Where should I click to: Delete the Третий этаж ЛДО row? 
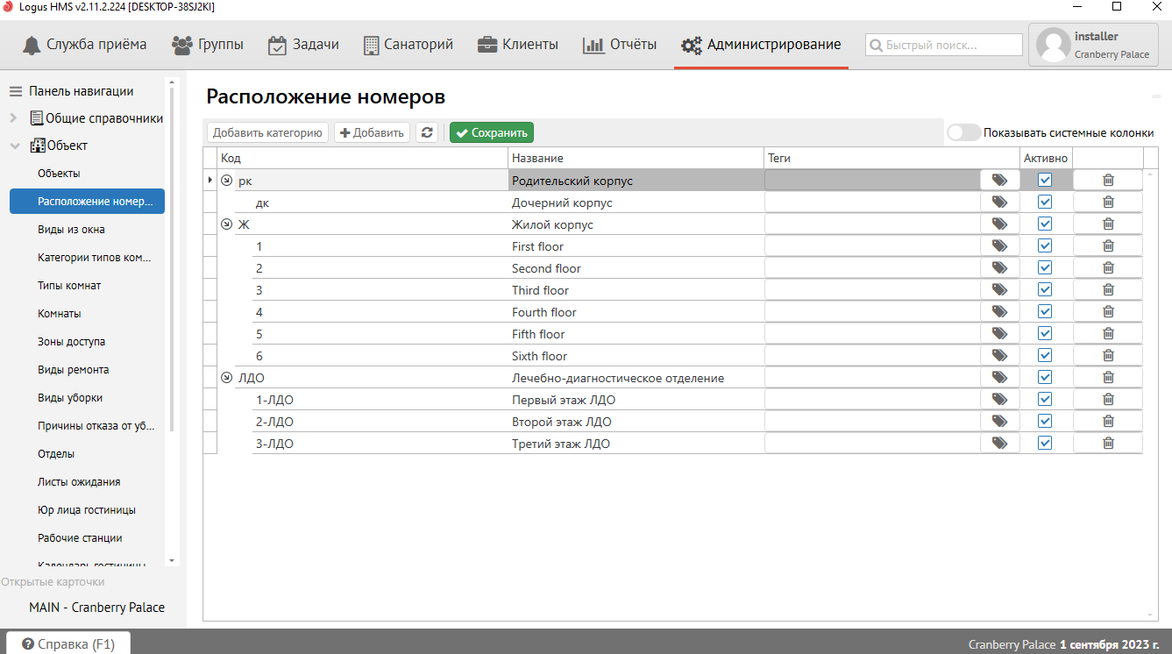click(x=1108, y=443)
